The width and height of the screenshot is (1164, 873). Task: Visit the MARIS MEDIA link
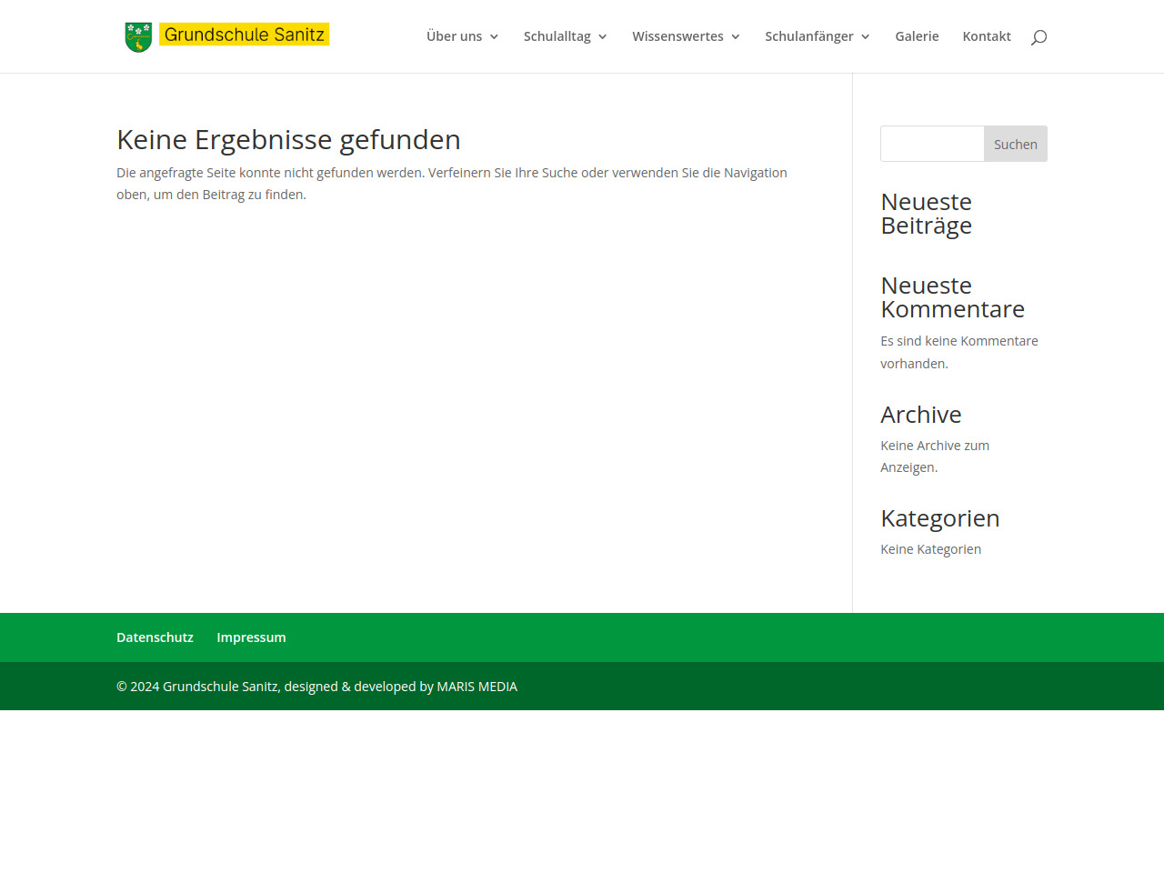pos(477,687)
